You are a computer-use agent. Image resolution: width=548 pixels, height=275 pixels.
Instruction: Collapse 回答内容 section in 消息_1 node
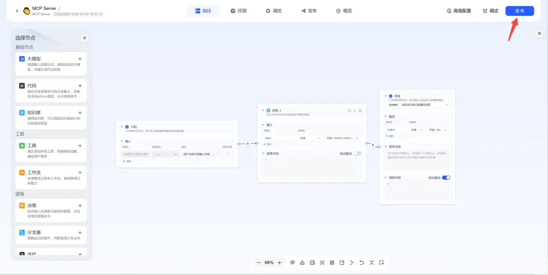tap(263, 153)
